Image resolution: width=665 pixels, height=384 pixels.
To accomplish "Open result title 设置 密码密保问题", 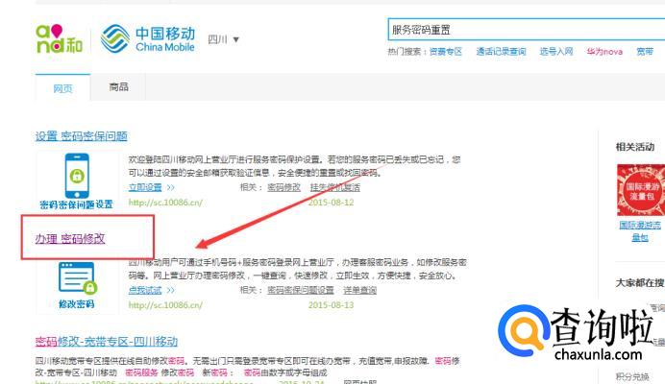I will click(x=82, y=136).
